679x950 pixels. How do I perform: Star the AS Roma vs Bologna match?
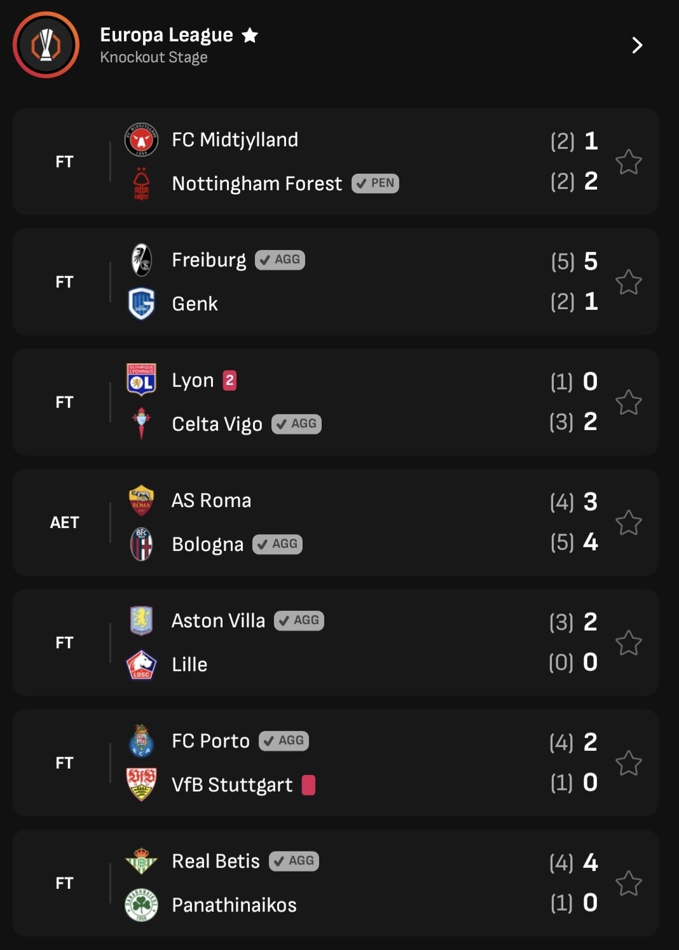tap(629, 522)
